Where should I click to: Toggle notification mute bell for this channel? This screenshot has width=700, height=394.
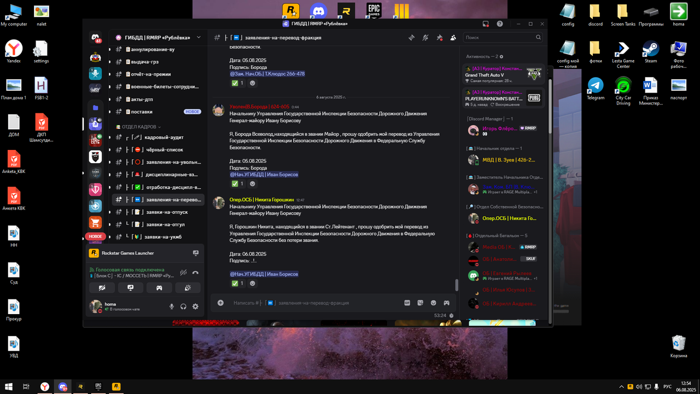click(425, 38)
